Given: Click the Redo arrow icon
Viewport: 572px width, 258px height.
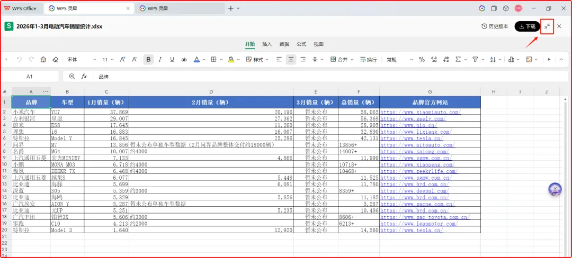Looking at the screenshot, I should 31,59.
